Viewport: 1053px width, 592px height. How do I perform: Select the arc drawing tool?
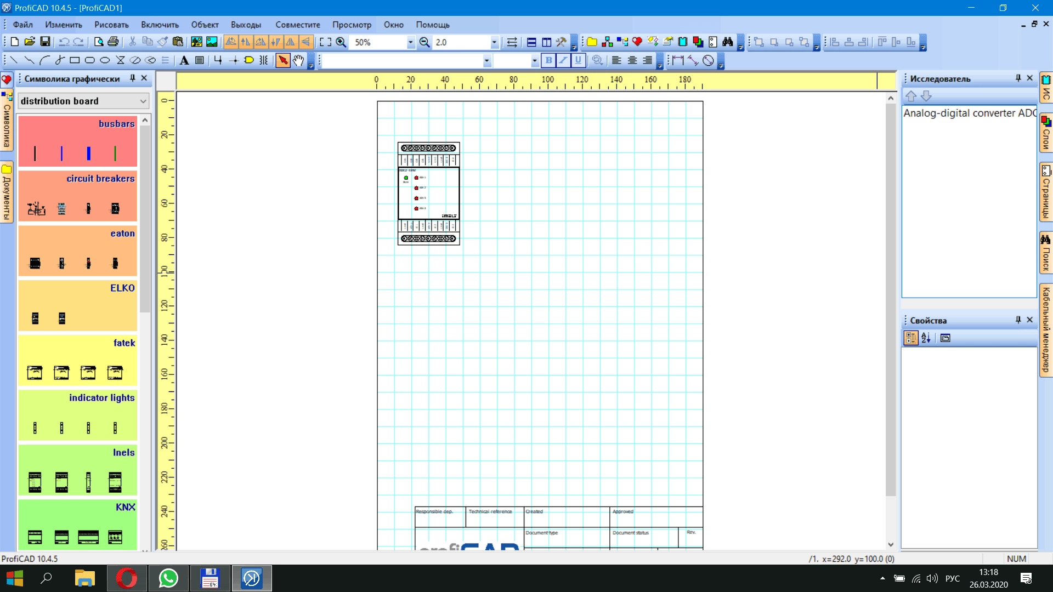[44, 60]
